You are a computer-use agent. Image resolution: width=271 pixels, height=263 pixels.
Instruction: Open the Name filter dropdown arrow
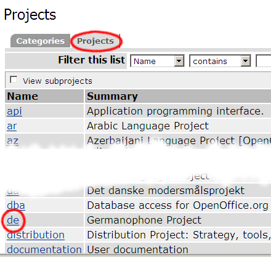click(179, 61)
